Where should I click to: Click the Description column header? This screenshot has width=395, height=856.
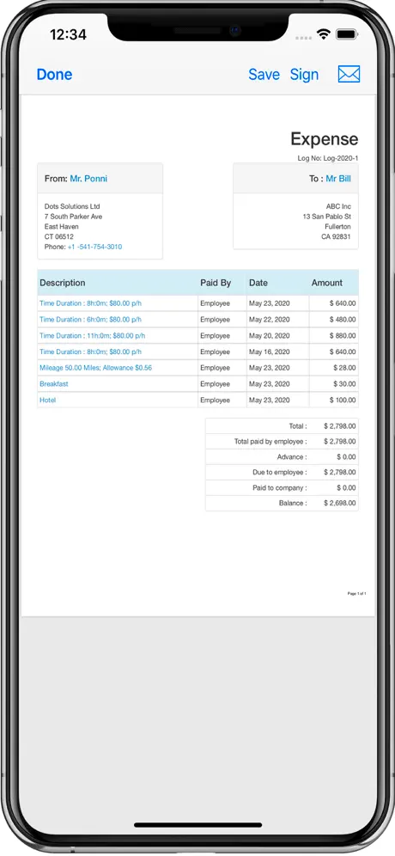tap(62, 283)
